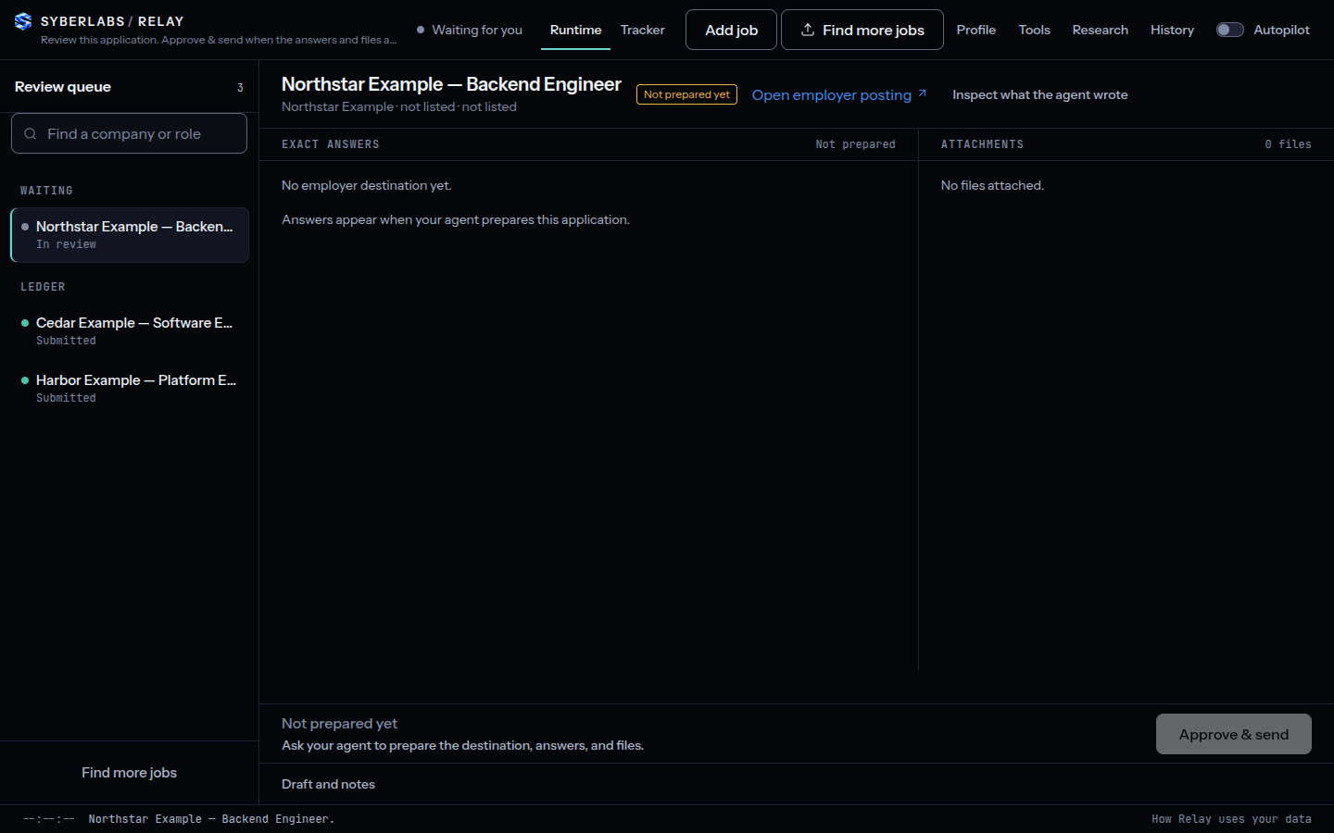The height and width of the screenshot is (833, 1334).
Task: Click the Exact Answers panel header
Action: 331,144
